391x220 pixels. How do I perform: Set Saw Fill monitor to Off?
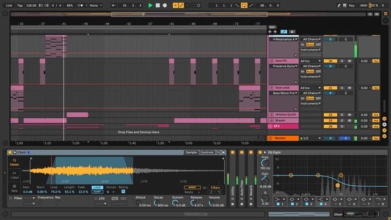tap(318, 71)
